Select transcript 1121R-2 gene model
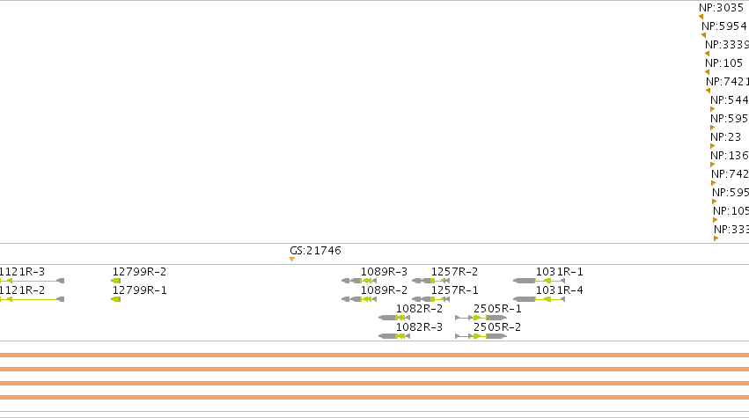Image resolution: width=749 pixels, height=418 pixels. pos(32,299)
